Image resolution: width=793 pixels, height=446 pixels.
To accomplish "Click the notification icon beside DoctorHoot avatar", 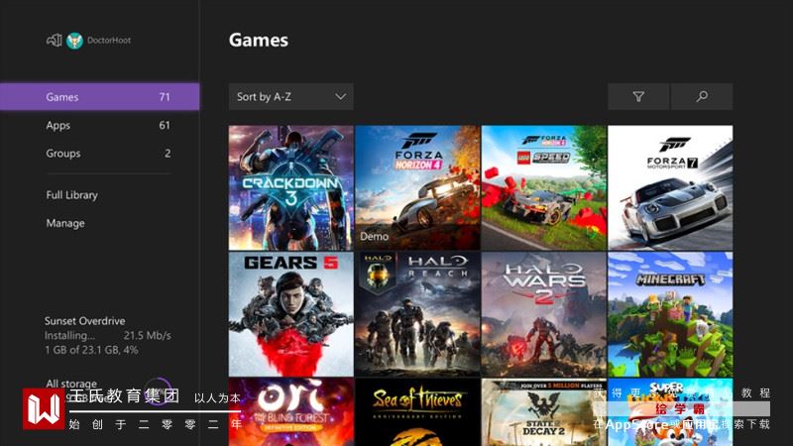I will (x=55, y=40).
